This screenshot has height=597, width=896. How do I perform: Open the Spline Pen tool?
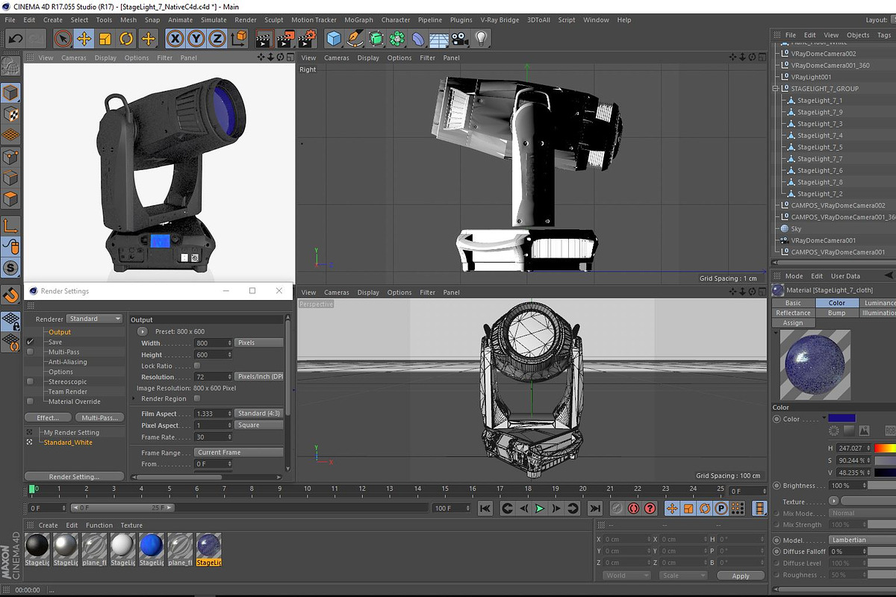tap(355, 38)
